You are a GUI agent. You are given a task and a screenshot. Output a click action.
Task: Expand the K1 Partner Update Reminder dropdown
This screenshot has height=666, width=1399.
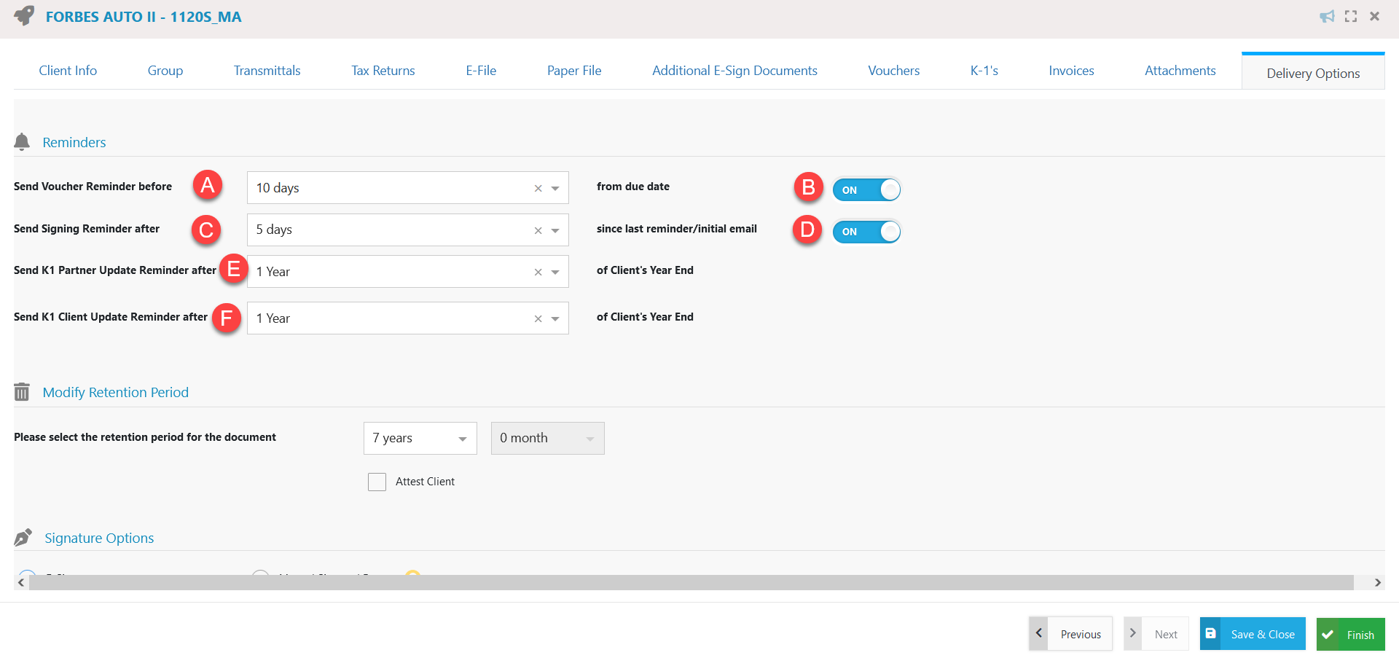(554, 271)
